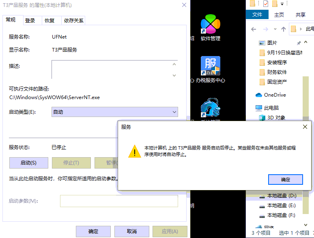Screen dimensions: 314x238
Task: Switch to the 依存关系 tab
Action: tap(73, 20)
